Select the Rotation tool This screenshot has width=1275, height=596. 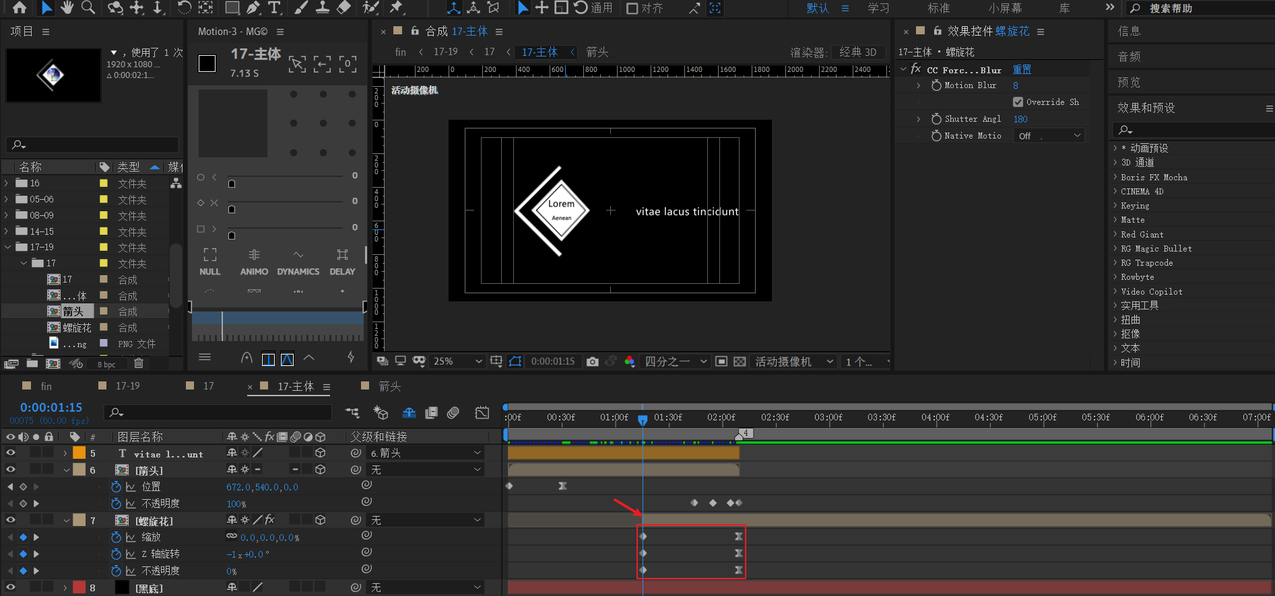click(x=184, y=7)
